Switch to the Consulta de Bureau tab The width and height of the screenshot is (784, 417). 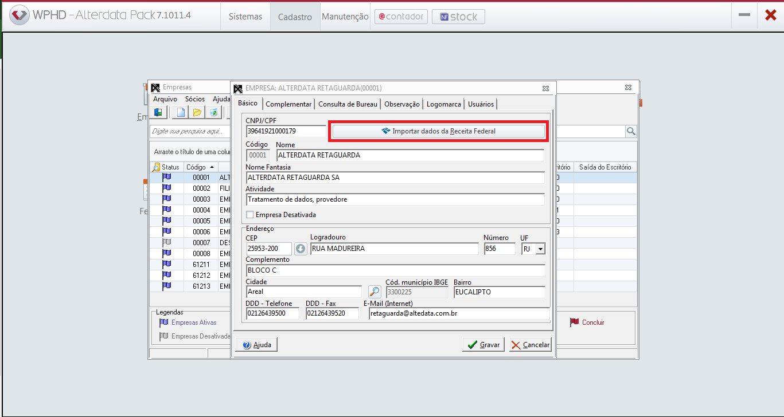(x=348, y=104)
